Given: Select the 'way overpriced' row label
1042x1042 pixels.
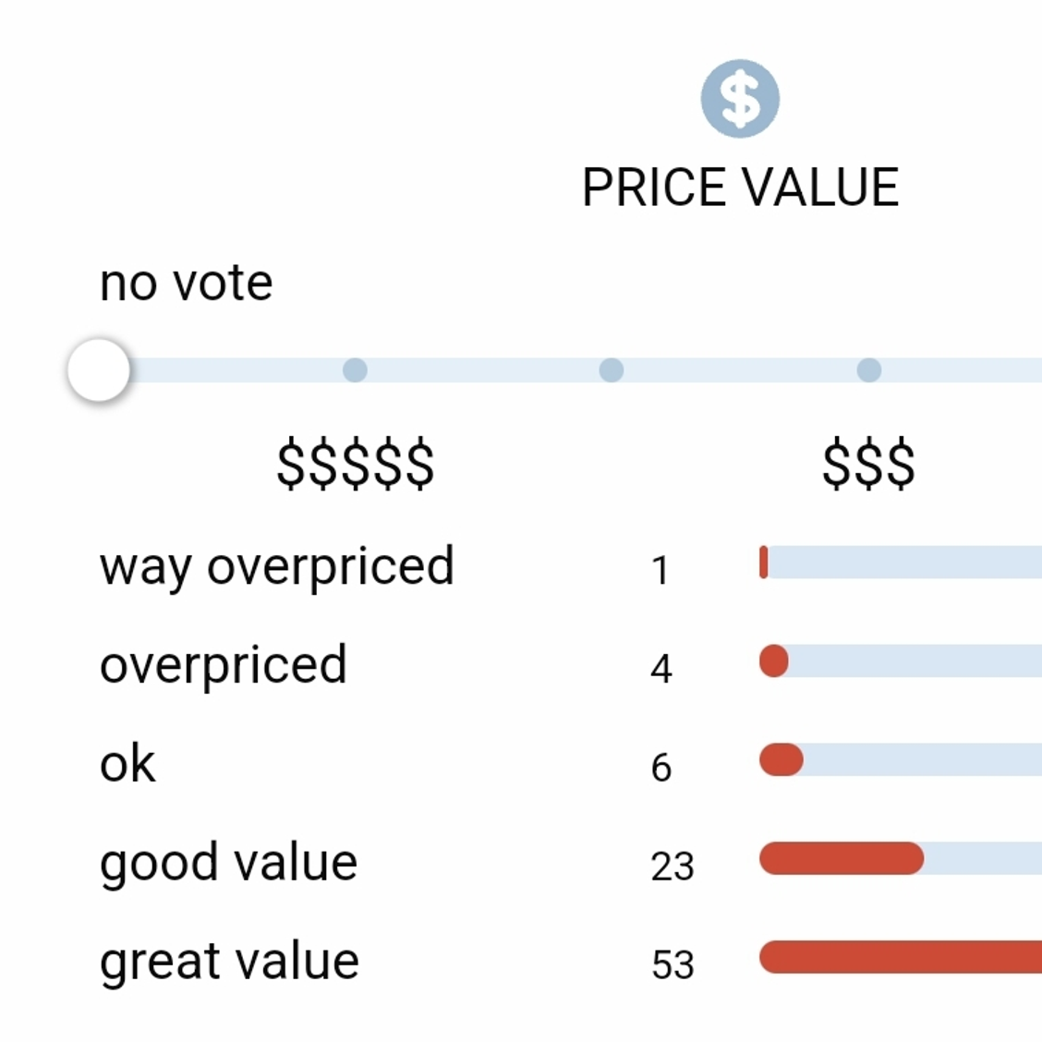Looking at the screenshot, I should tap(276, 567).
